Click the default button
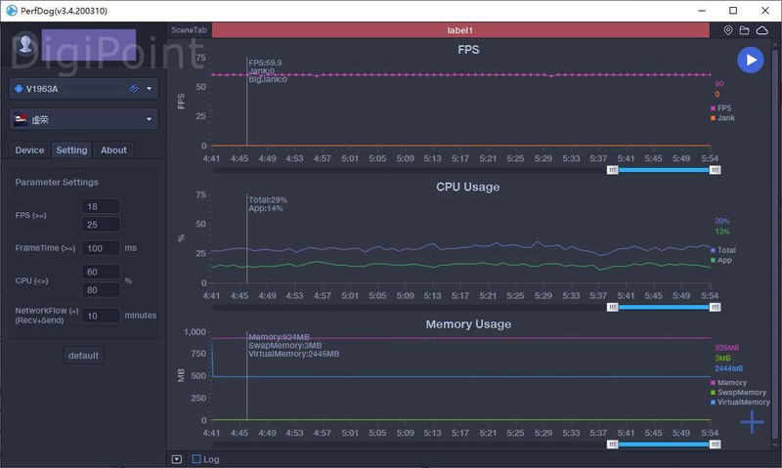The image size is (782, 468). click(83, 356)
